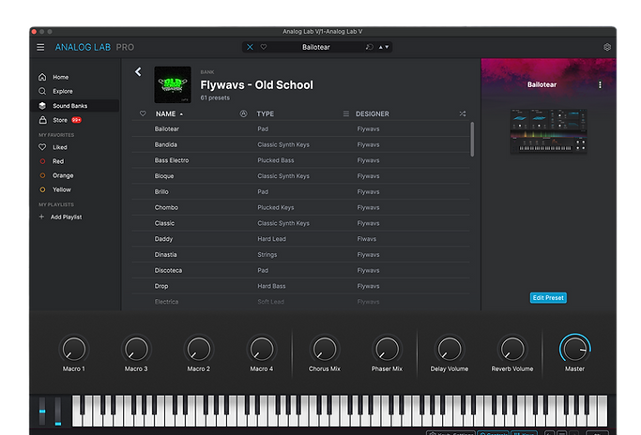Click the modulation wheel strip

58,412
